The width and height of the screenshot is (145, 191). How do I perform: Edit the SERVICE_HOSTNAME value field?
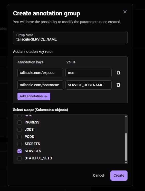[89, 85]
